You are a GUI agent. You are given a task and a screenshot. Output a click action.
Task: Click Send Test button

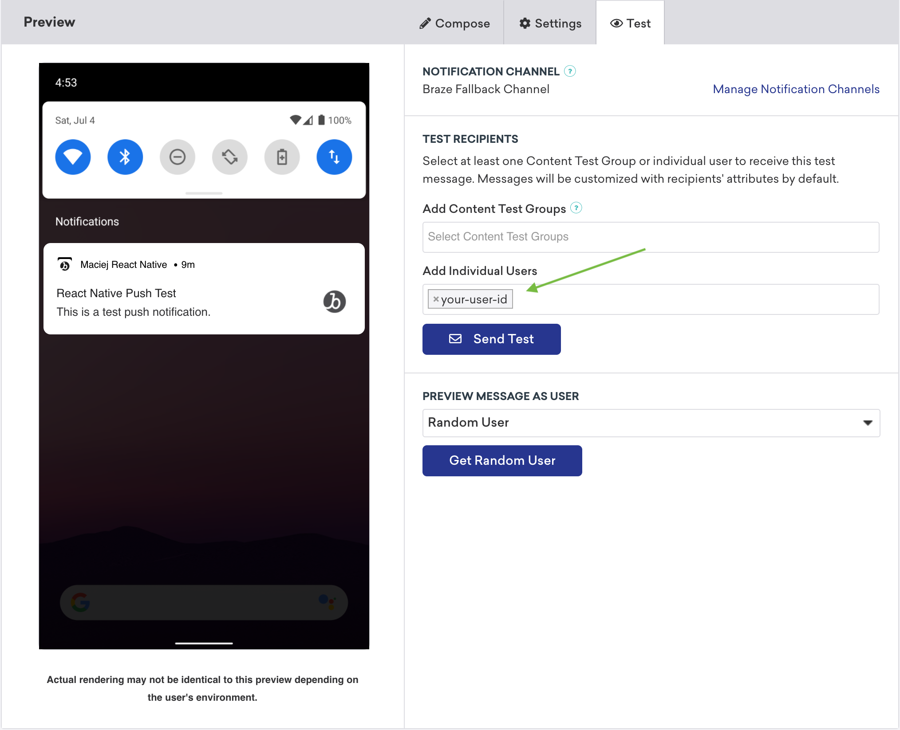click(491, 338)
